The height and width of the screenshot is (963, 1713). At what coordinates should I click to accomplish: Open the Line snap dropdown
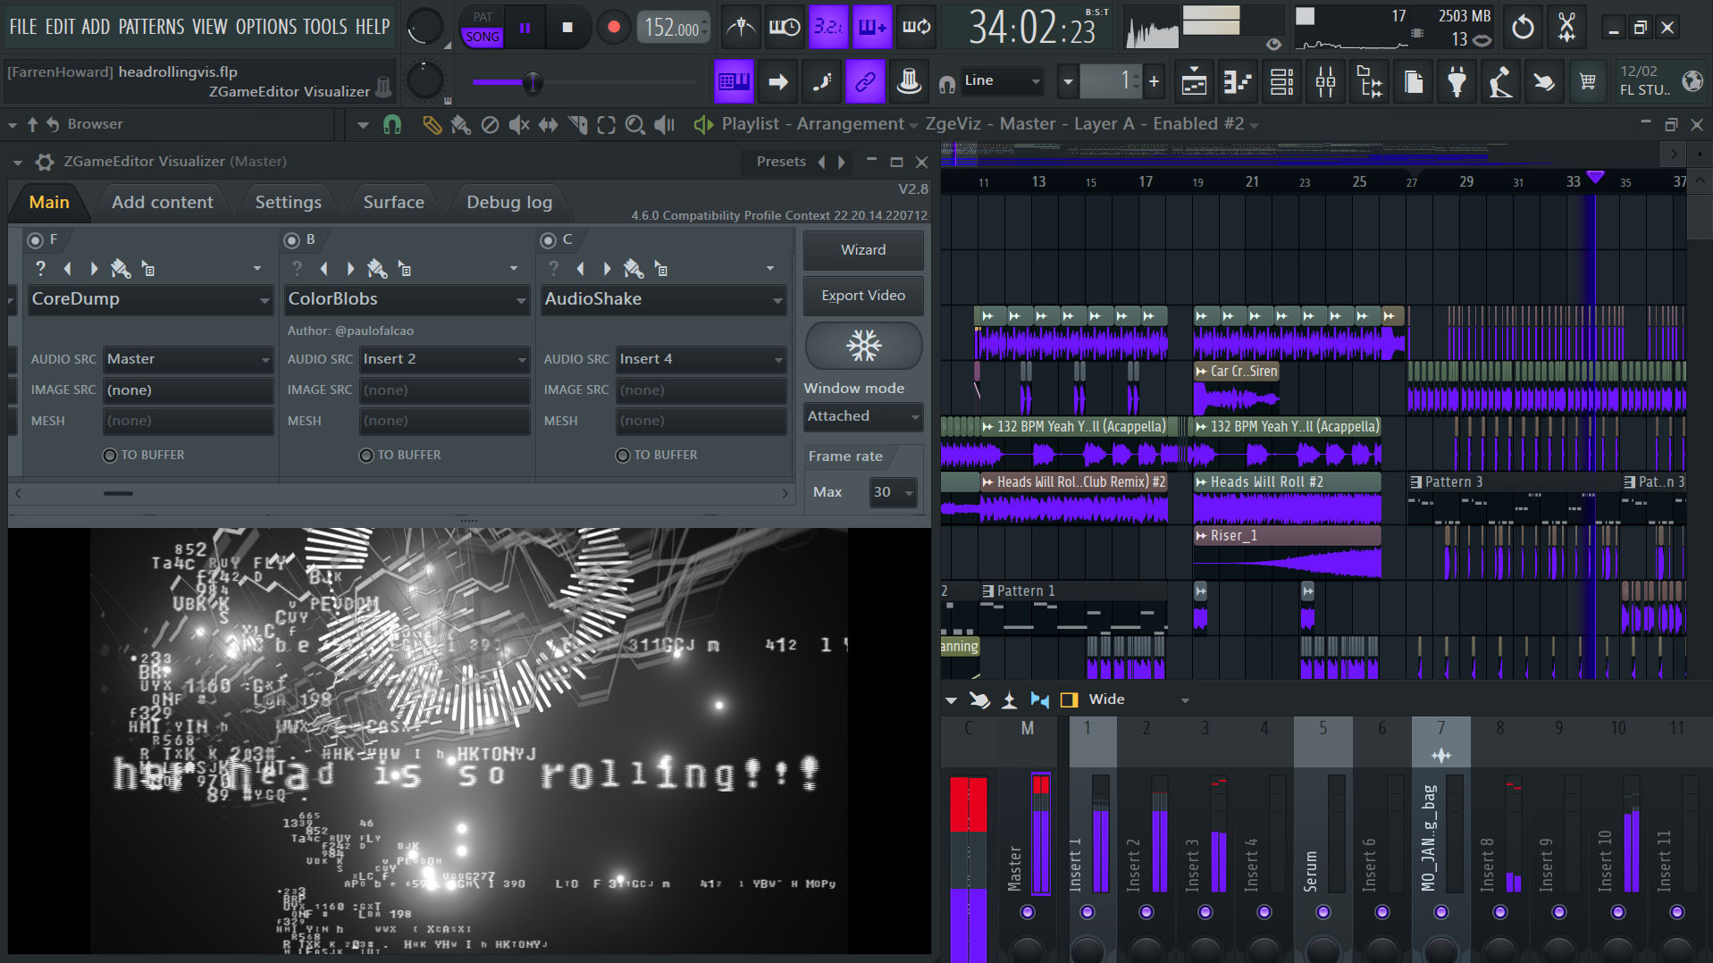[1002, 81]
